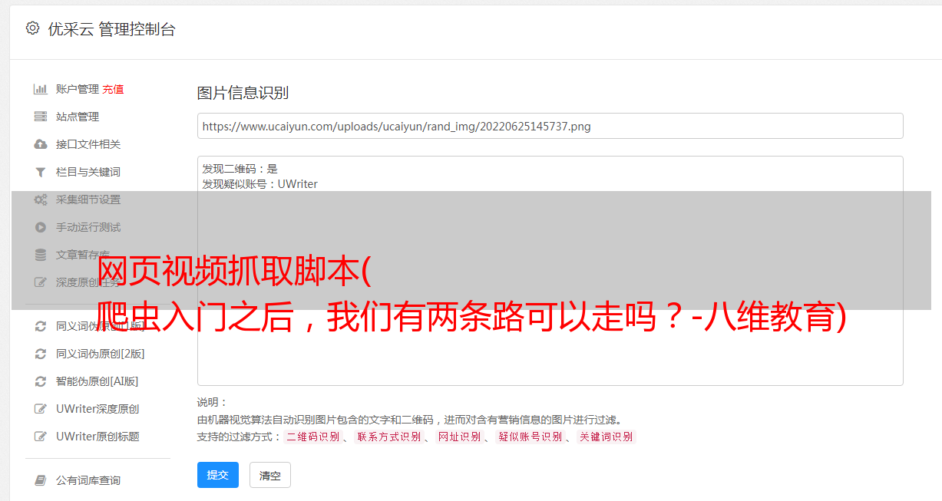Click the refresh icon beside 同义词伪原创[2版]
This screenshot has height=501, width=942.
(41, 354)
